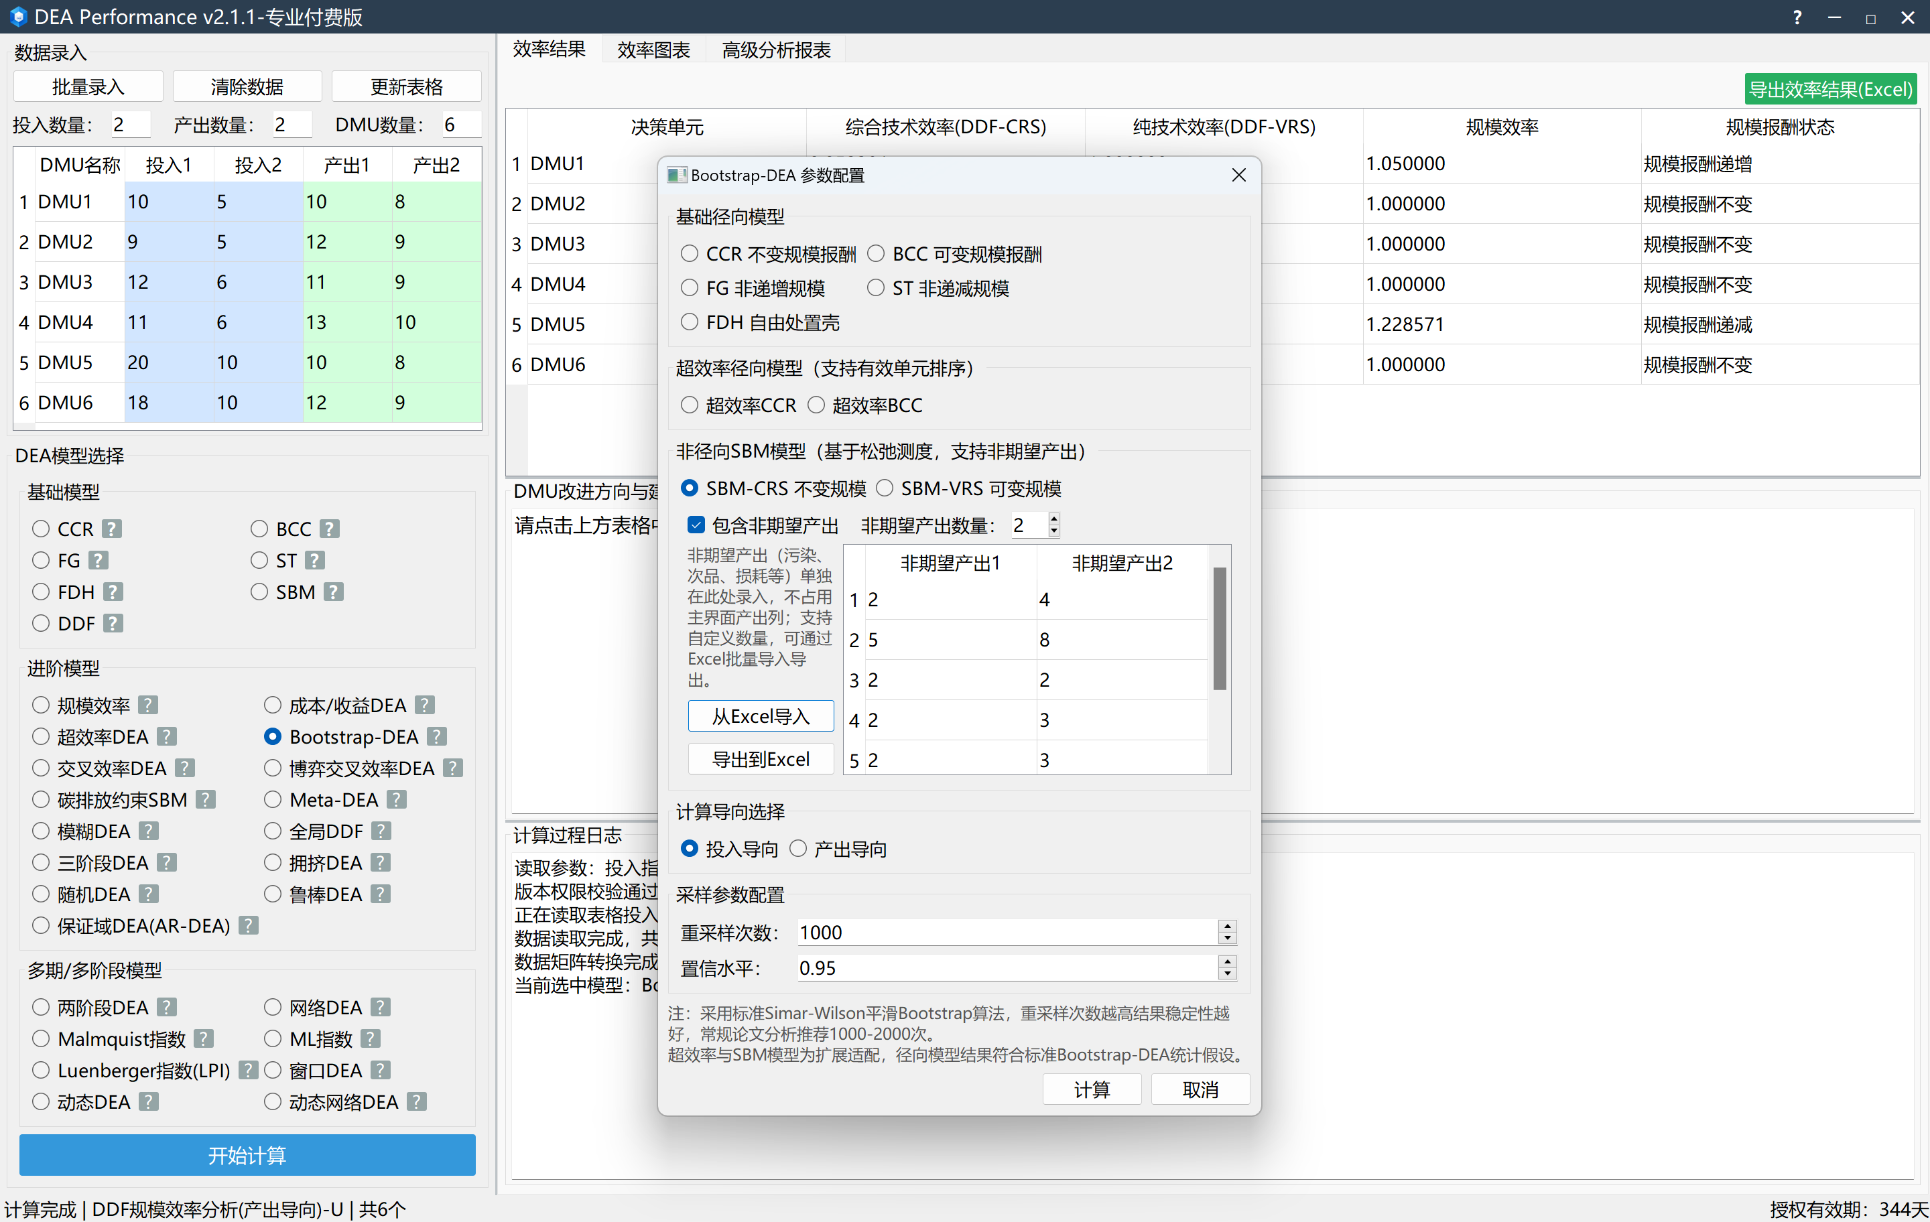Image resolution: width=1930 pixels, height=1222 pixels.
Task: Open help for 博弈交叉效率DEA model
Action: click(453, 768)
